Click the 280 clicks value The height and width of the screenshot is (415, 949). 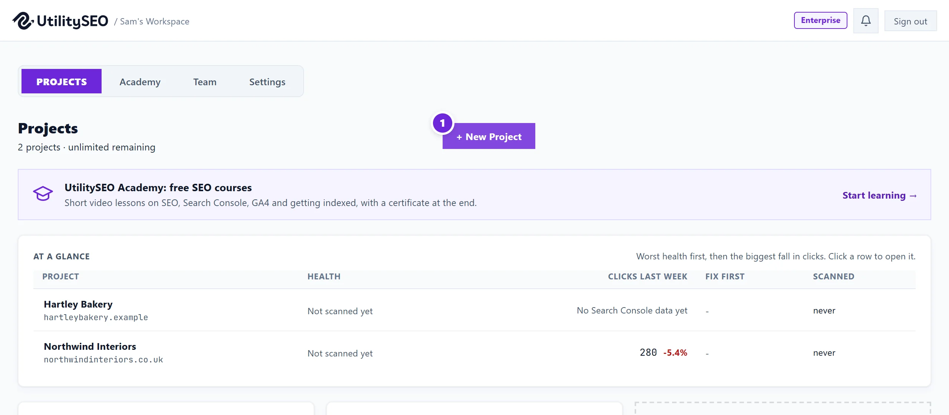point(648,352)
